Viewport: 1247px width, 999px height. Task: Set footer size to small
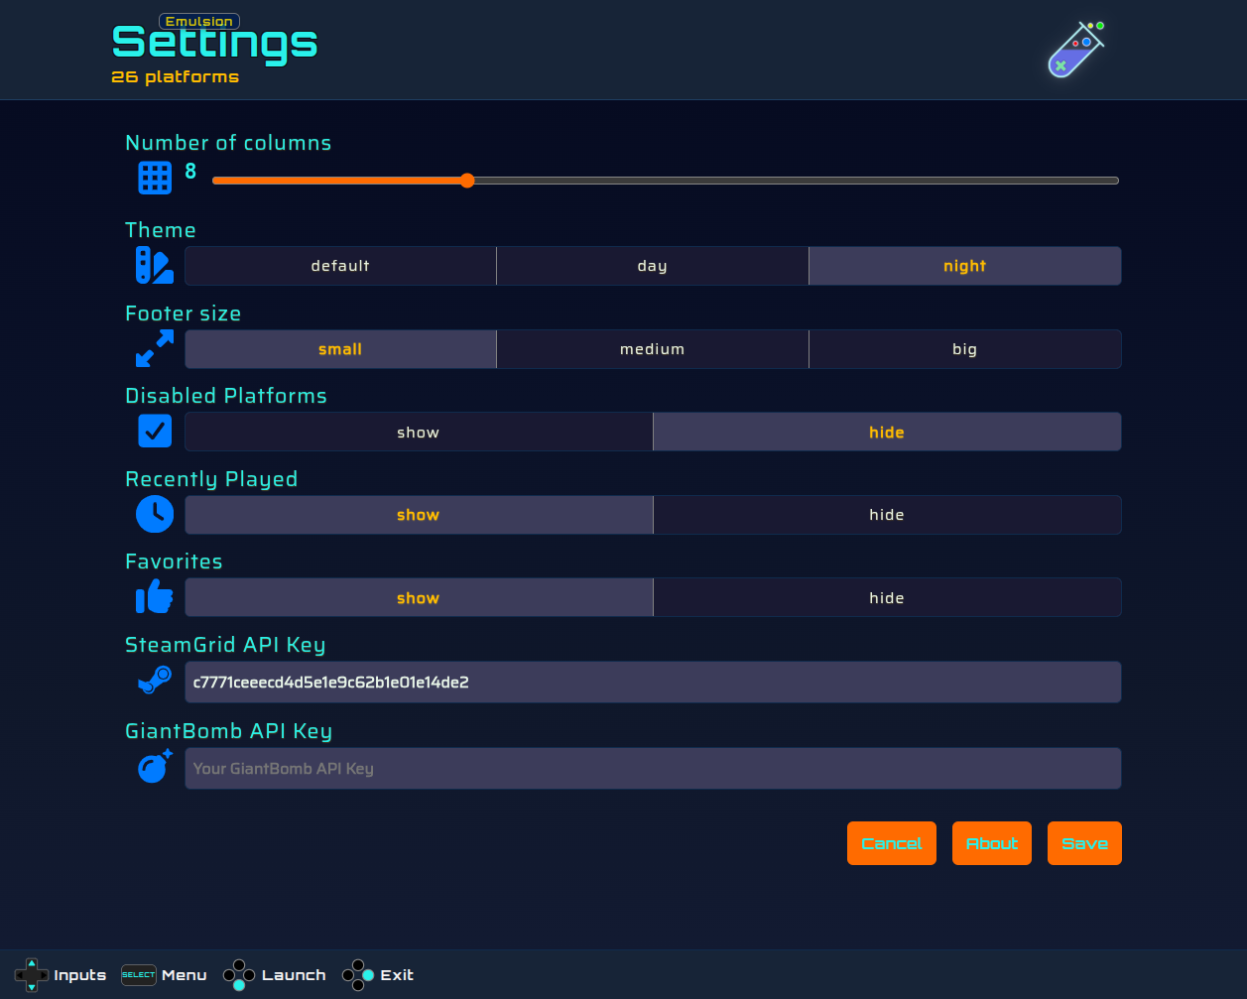click(340, 349)
